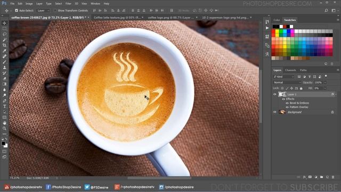Click the Edit Toolbar ellipsis icon
Viewport: 341px width, 192px height.
point(4,134)
